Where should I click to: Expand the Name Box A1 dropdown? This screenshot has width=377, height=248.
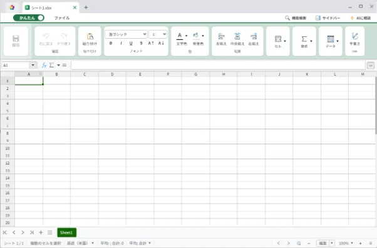pyautogui.click(x=33, y=65)
